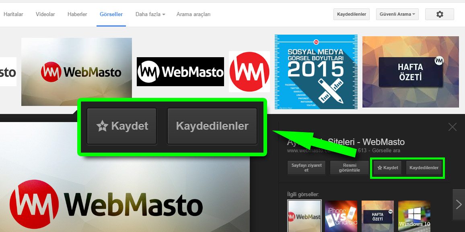Close the image preview panel
465x232 pixels.
[x=453, y=127]
